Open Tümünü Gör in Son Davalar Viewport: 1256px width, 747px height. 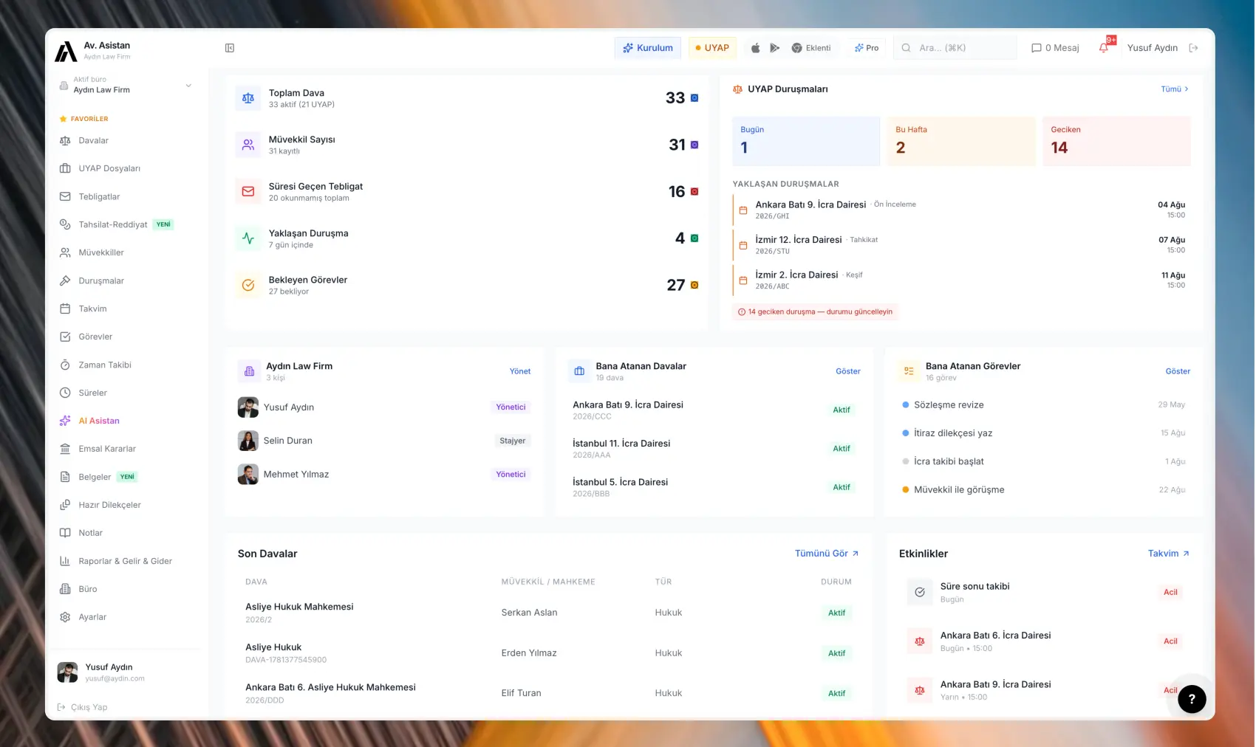[x=827, y=554]
